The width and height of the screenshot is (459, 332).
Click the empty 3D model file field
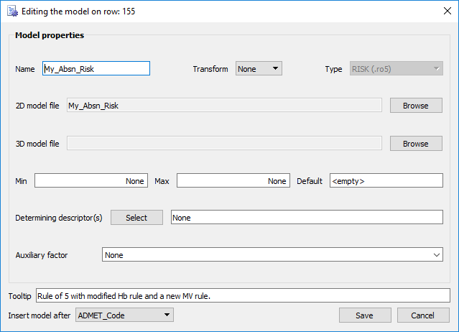[224, 143]
